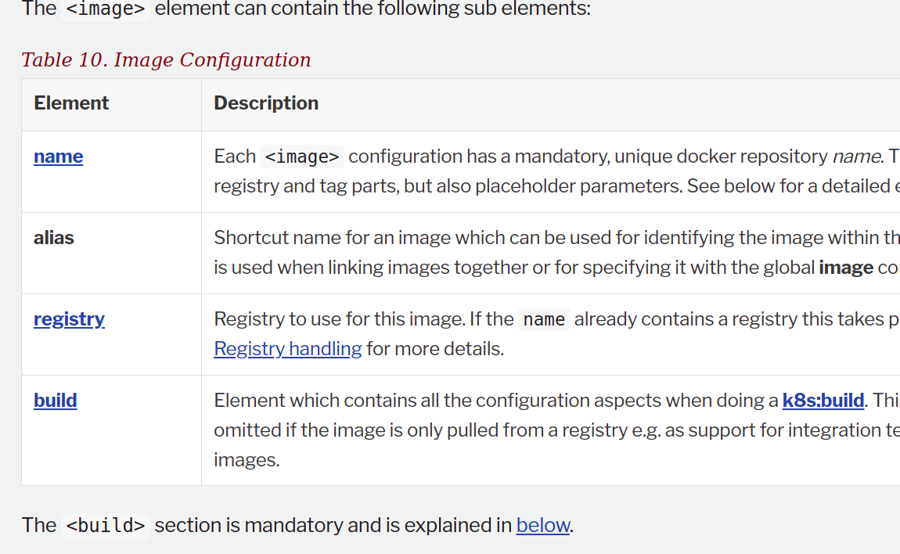Open the bold "k8s:build" link
Image resolution: width=900 pixels, height=554 pixels.
tap(823, 401)
